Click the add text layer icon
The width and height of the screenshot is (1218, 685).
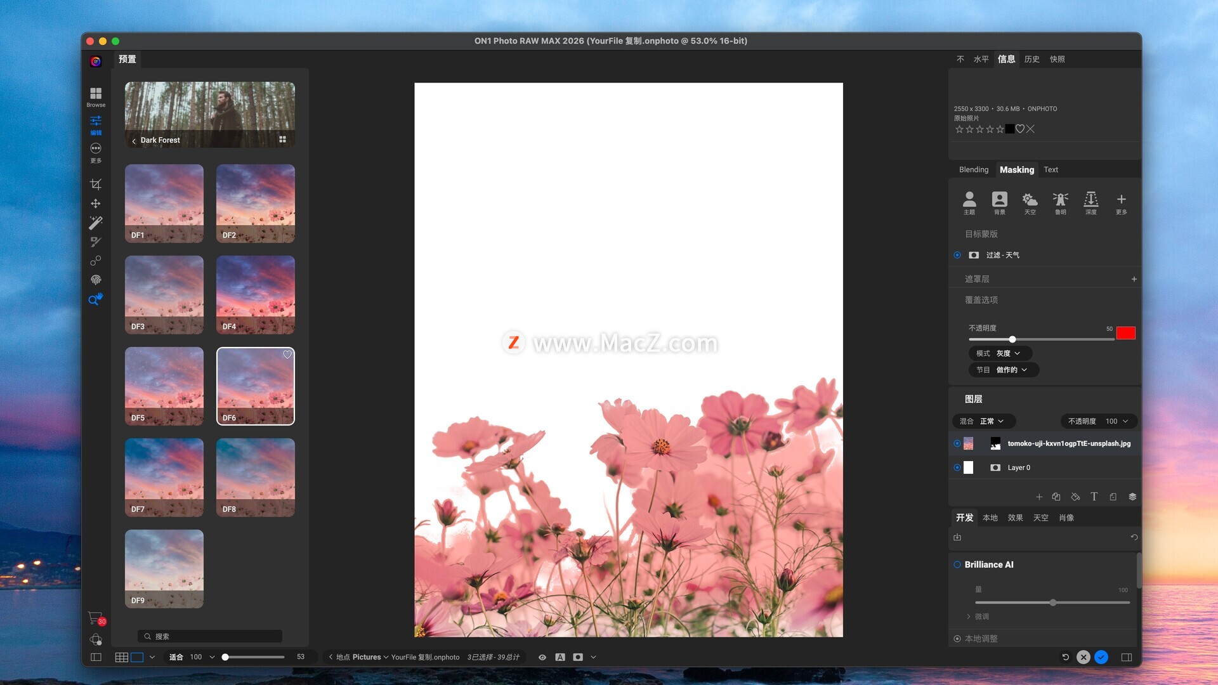pos(1094,497)
